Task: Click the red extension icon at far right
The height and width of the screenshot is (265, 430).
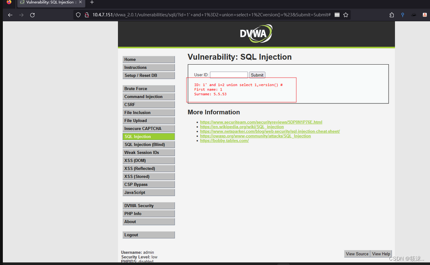Action: pyautogui.click(x=425, y=15)
